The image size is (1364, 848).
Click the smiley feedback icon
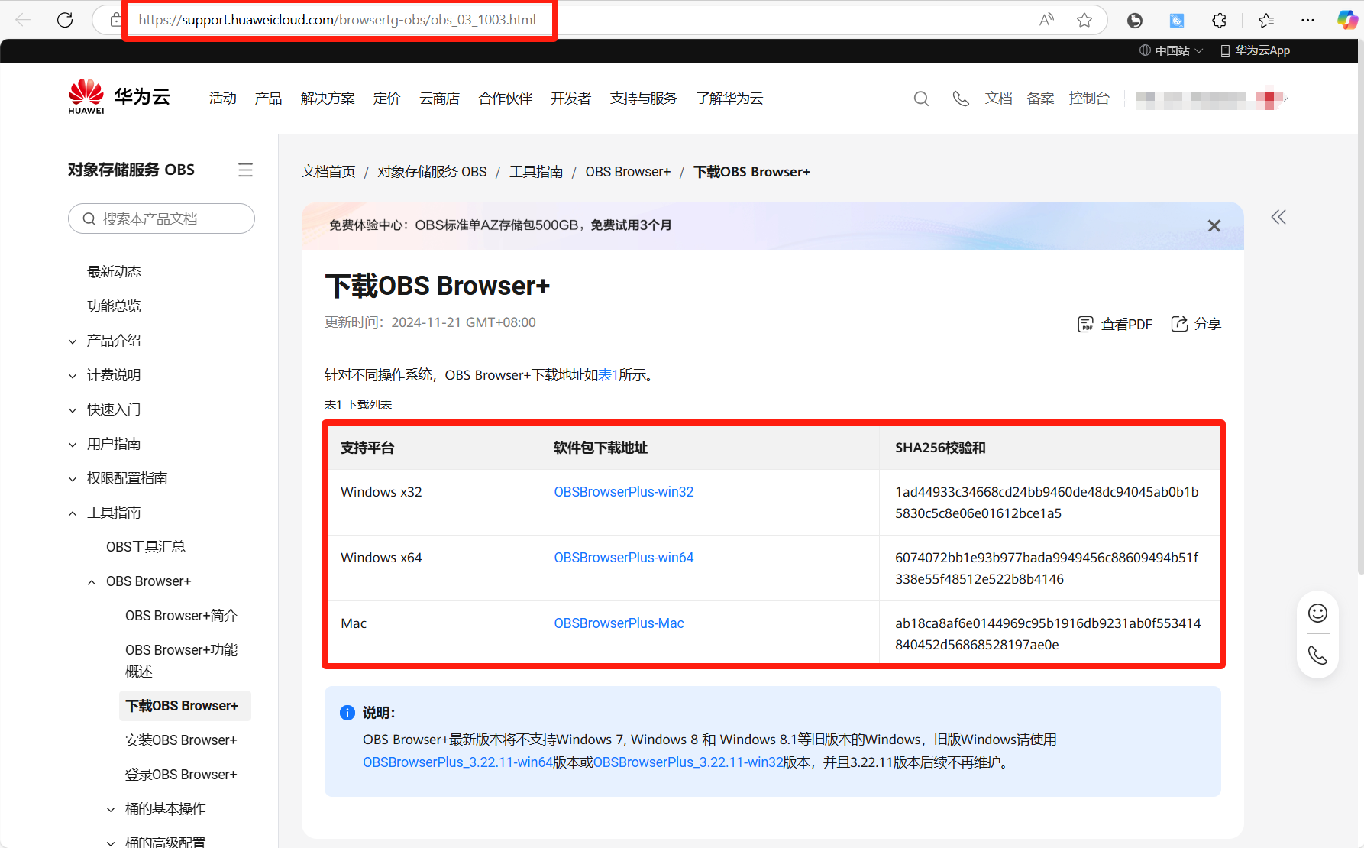point(1317,613)
